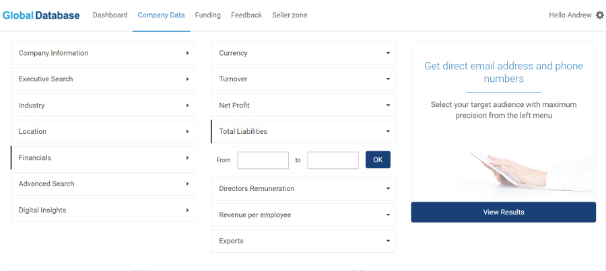606x271 pixels.
Task: Expand the Location filter
Action: (103, 132)
